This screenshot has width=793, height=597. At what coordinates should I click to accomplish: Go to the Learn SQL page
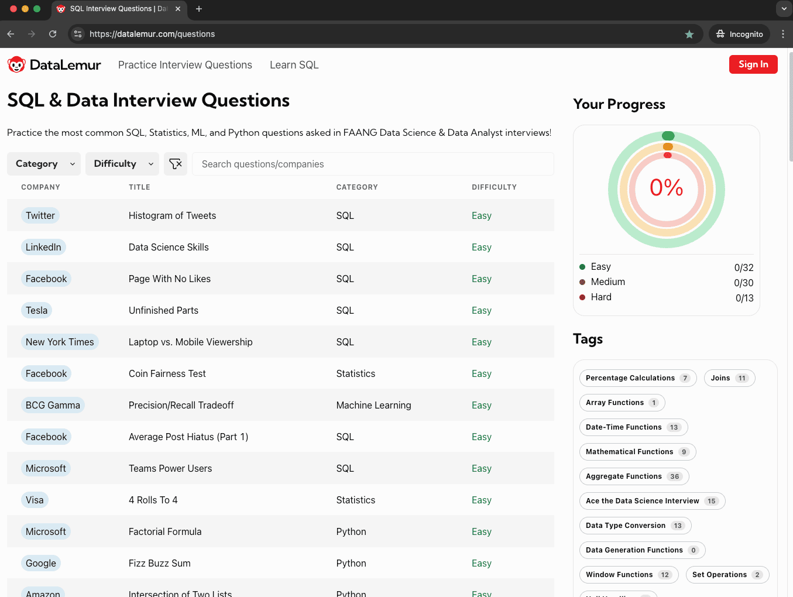pos(294,65)
